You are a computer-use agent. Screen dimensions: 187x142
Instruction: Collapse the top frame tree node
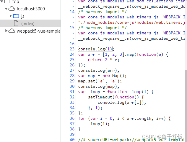pyautogui.click(x=2, y=1)
